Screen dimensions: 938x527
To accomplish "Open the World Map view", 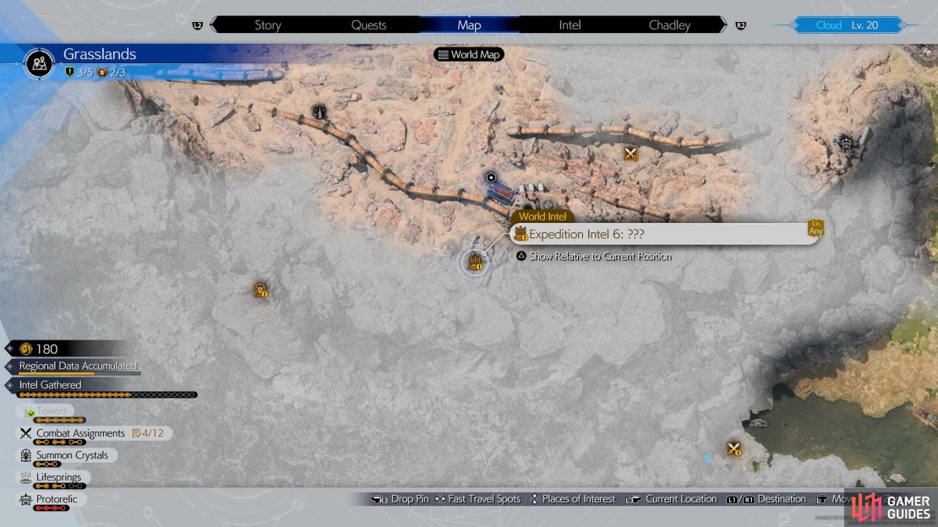I will [x=469, y=54].
